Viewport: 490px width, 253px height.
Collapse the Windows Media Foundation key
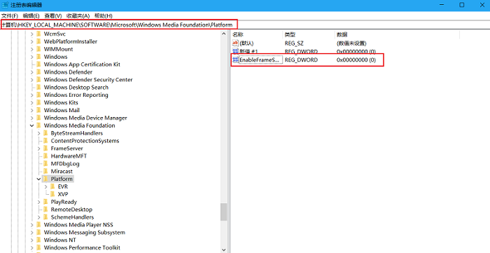point(32,125)
